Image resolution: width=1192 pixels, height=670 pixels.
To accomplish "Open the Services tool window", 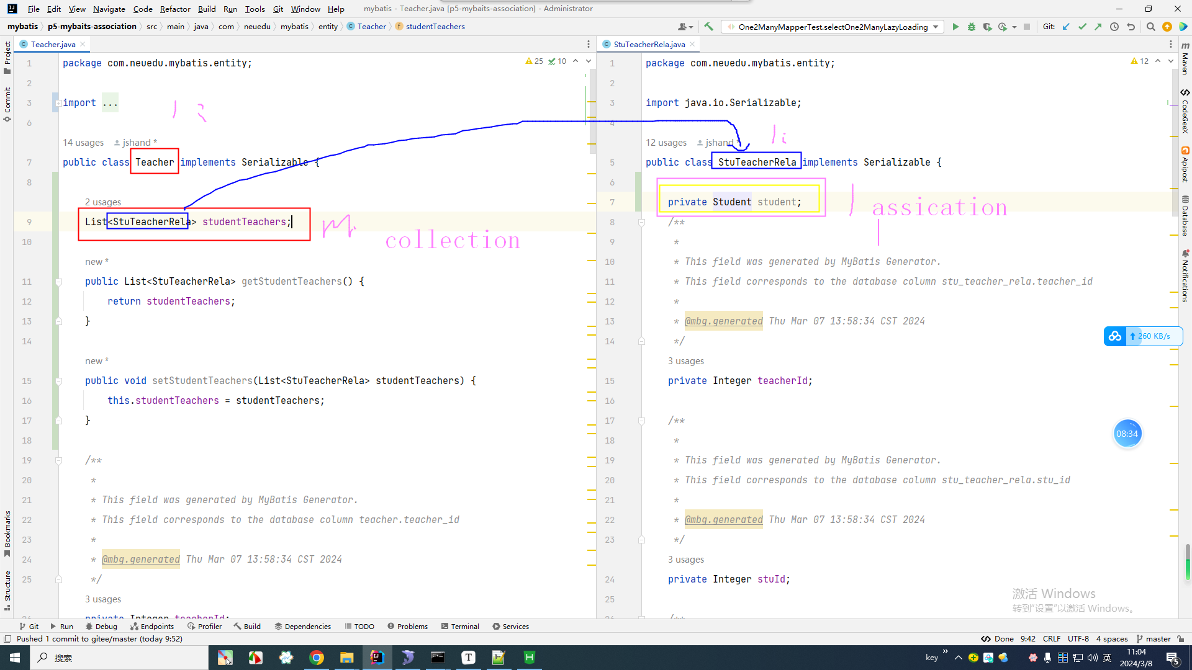I will coord(510,627).
